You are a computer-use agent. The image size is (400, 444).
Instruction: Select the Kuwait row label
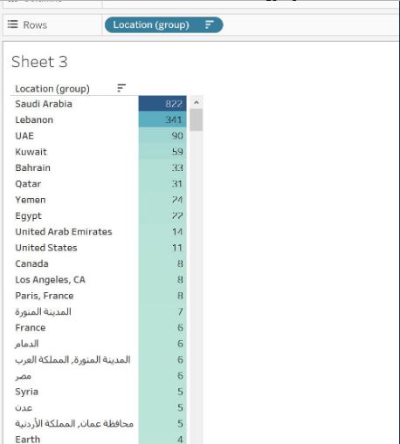[x=31, y=152]
